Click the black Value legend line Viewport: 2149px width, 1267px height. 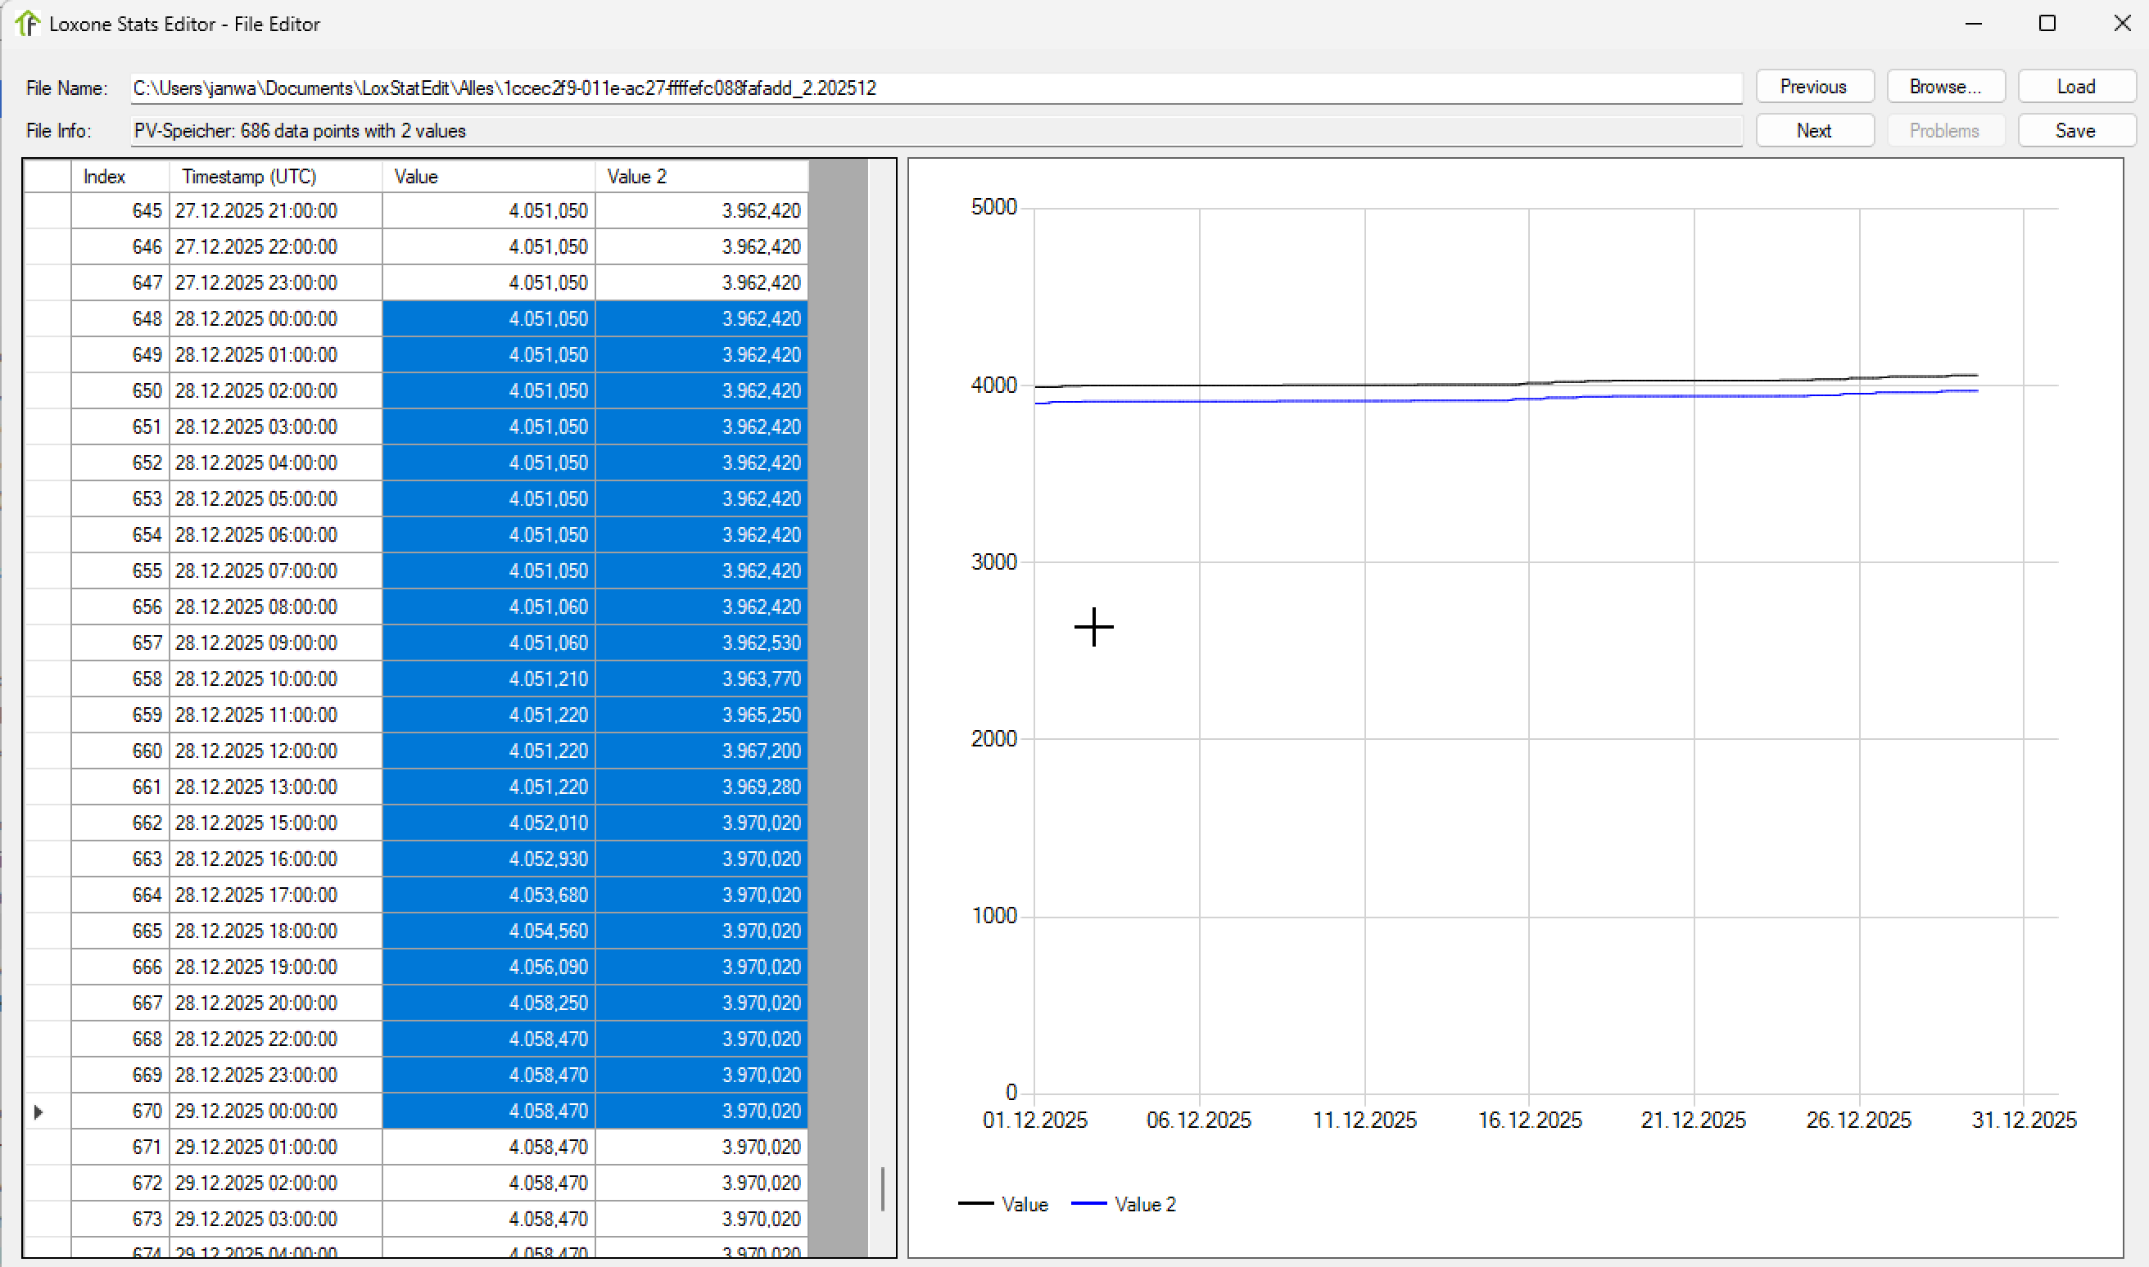(x=975, y=1204)
